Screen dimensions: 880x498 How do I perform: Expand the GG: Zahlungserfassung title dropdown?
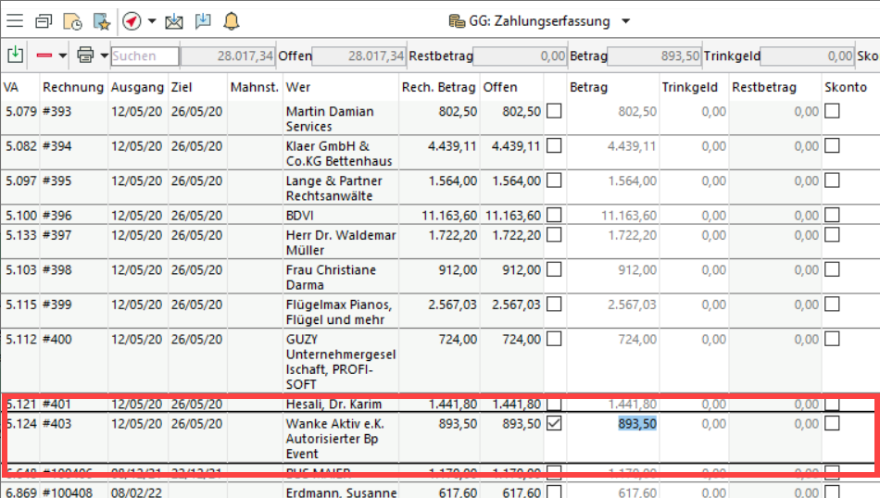coord(626,21)
